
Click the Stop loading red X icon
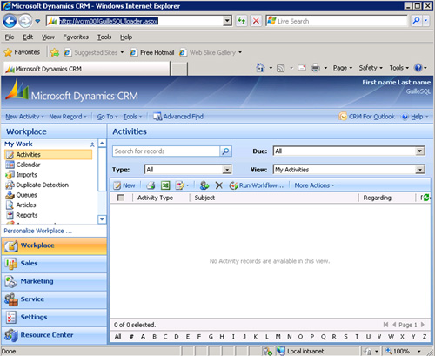pos(256,21)
